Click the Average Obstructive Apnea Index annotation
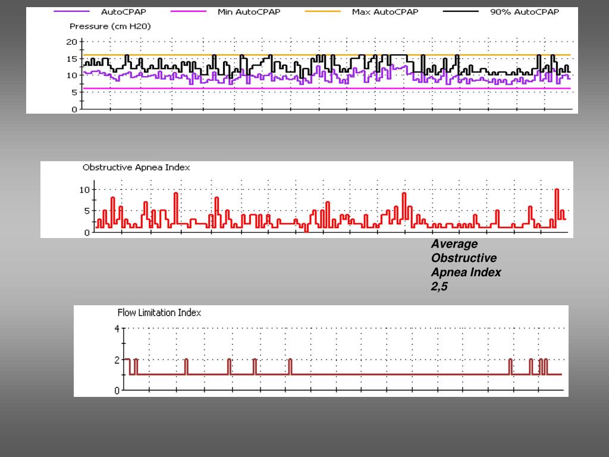 coord(466,265)
